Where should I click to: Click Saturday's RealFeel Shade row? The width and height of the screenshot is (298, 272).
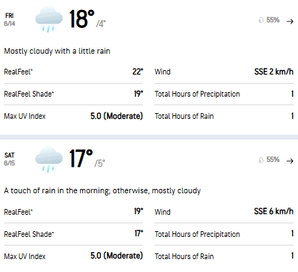click(x=74, y=234)
